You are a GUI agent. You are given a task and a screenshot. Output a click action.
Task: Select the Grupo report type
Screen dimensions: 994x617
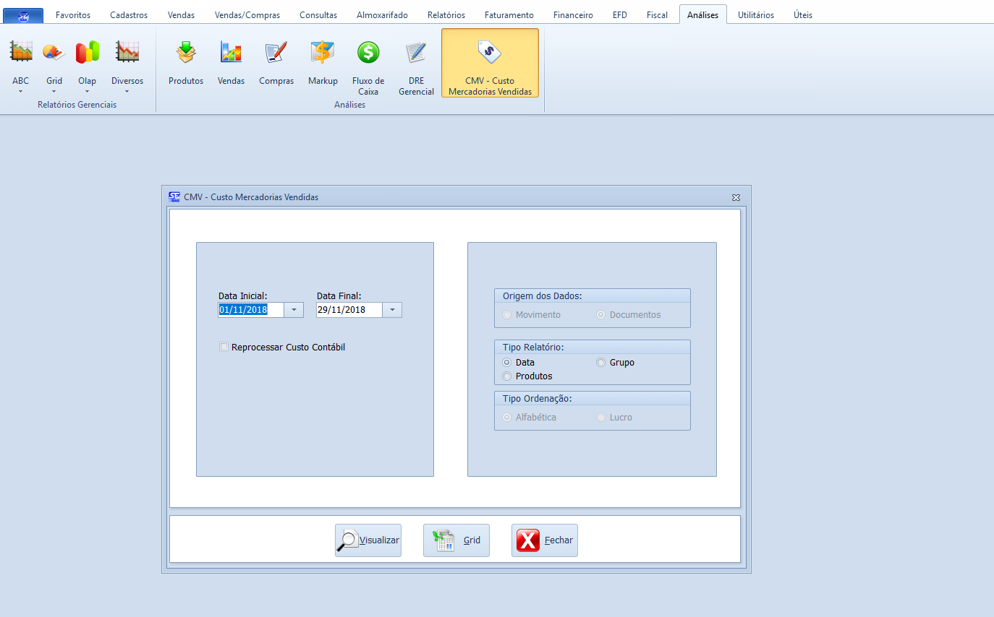pos(601,363)
